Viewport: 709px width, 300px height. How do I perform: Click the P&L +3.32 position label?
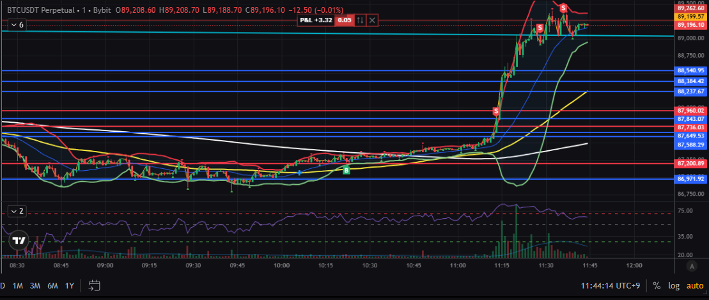click(x=316, y=20)
